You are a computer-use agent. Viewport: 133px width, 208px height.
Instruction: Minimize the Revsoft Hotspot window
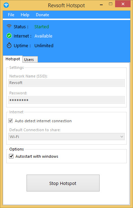tap(101, 4)
